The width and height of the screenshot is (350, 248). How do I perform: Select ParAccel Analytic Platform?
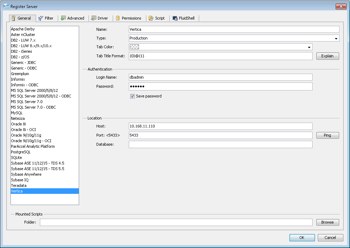pos(45,146)
